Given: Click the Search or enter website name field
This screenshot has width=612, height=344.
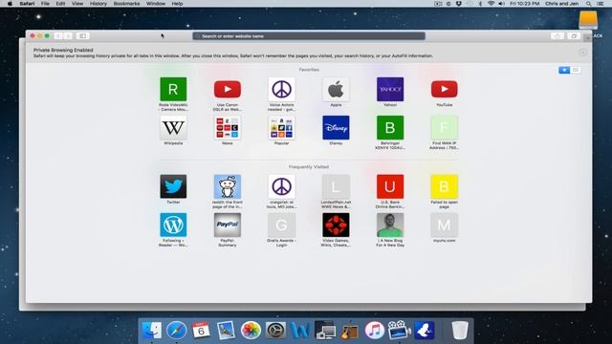Looking at the screenshot, I should tap(309, 36).
